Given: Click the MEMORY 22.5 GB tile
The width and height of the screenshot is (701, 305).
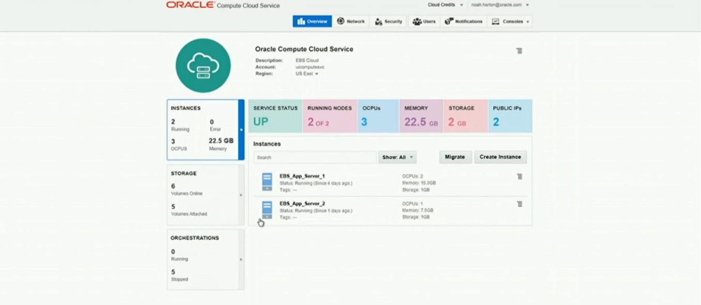Looking at the screenshot, I should pos(421,116).
